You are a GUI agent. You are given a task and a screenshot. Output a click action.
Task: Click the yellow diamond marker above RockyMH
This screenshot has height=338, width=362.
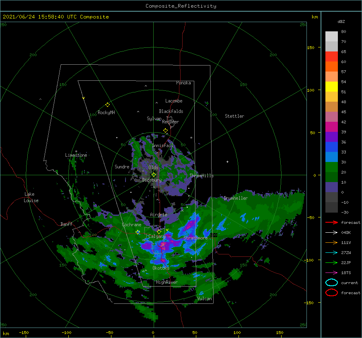[107, 105]
